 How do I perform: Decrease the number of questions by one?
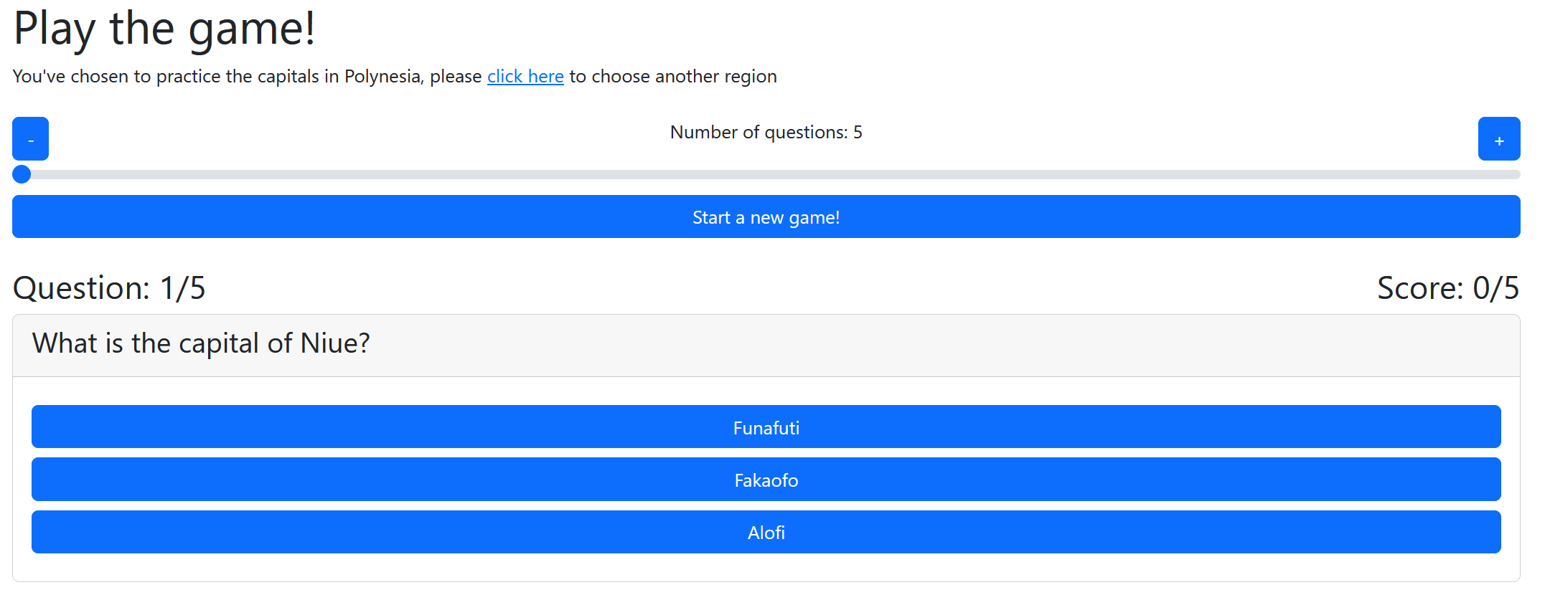(x=30, y=139)
